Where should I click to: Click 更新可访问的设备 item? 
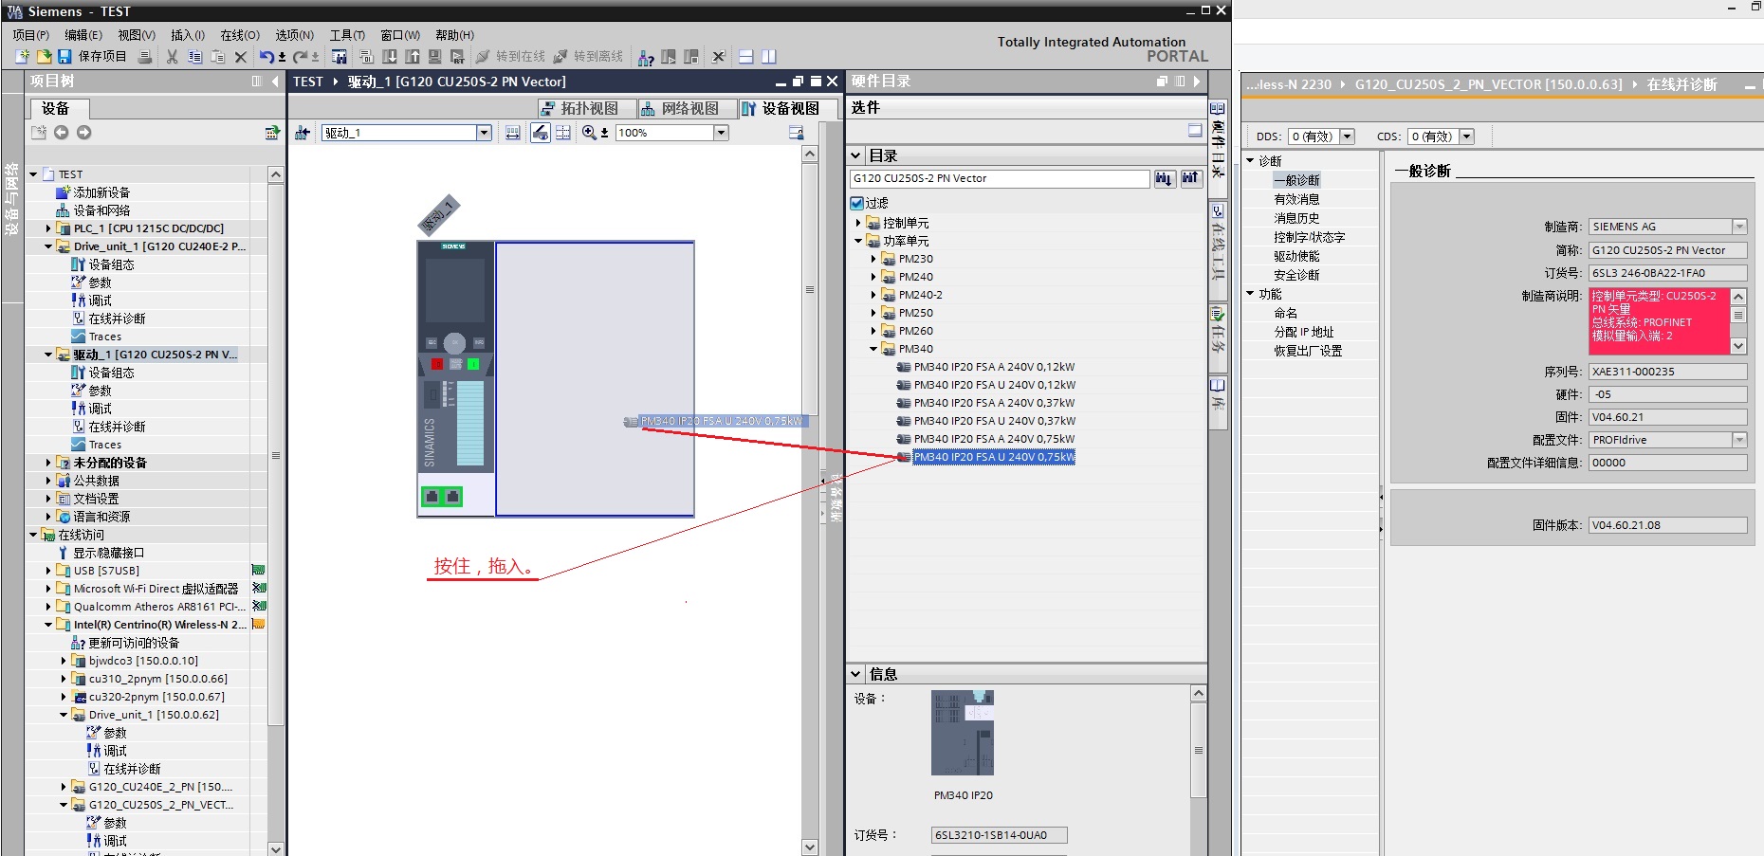(x=134, y=643)
